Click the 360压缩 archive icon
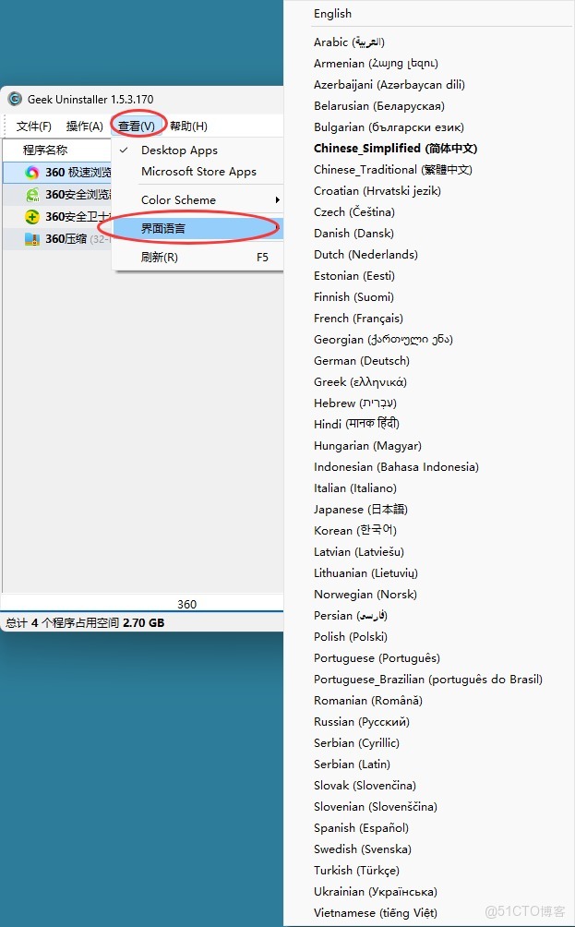The image size is (575, 927). click(x=32, y=239)
